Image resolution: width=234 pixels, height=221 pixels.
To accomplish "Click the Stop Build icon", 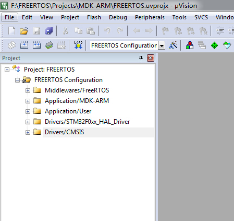I will [61, 45].
